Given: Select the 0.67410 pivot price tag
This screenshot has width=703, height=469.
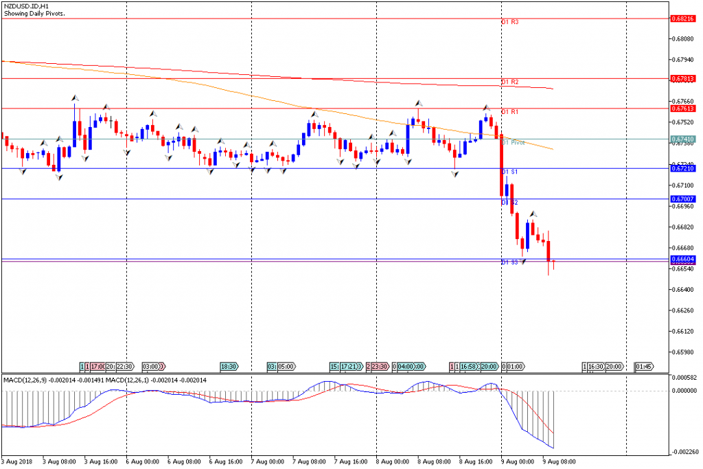Looking at the screenshot, I should pos(682,139).
